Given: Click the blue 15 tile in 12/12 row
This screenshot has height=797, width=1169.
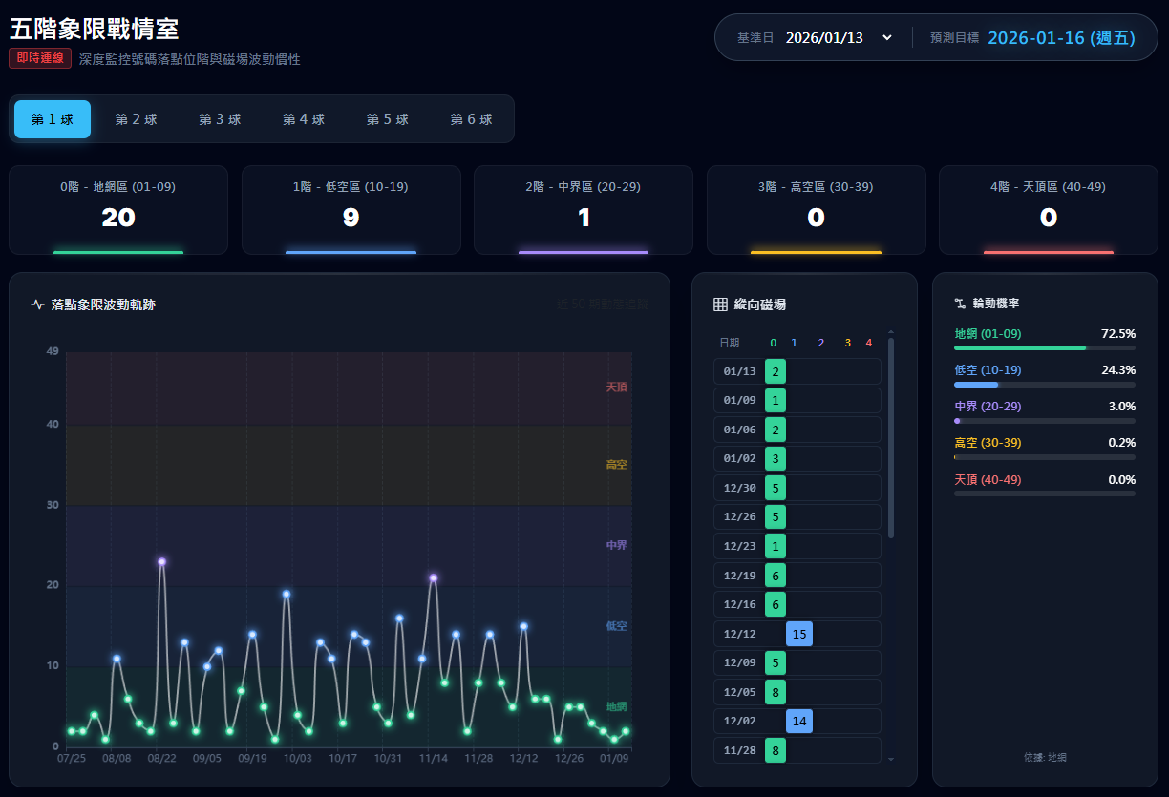Looking at the screenshot, I should coord(799,634).
